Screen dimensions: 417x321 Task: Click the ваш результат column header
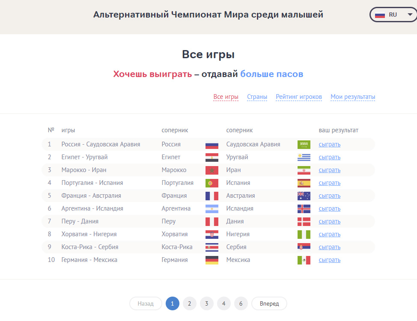point(339,130)
